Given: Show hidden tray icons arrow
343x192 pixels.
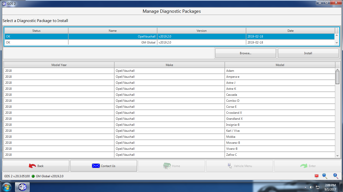Looking at the screenshot, I should [x=305, y=187].
